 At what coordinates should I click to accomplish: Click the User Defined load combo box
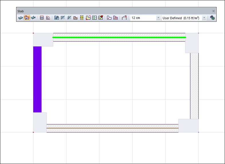[x=181, y=18]
